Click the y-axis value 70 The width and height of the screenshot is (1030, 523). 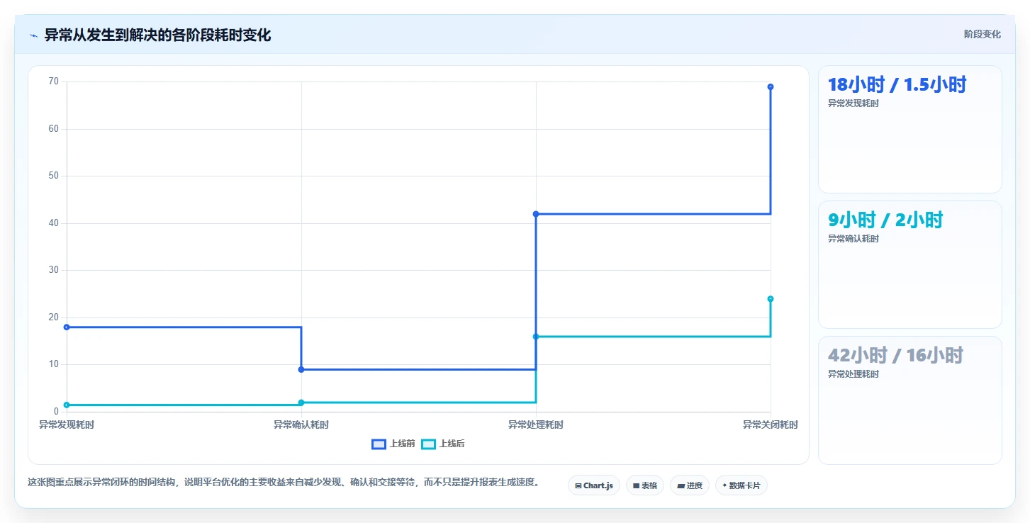pos(54,81)
